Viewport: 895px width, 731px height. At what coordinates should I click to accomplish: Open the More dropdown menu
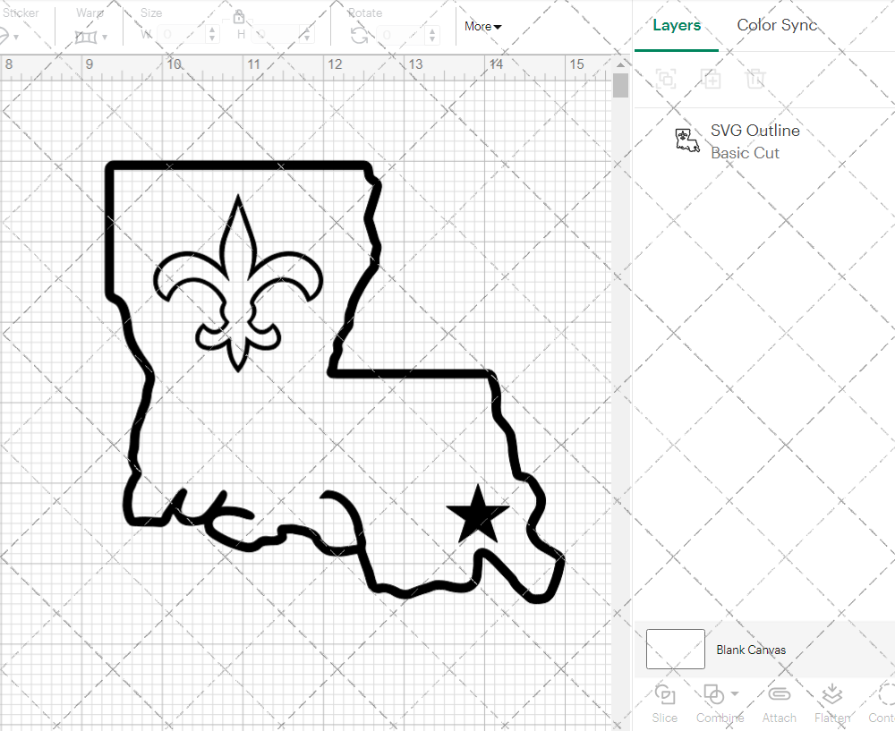(x=482, y=27)
